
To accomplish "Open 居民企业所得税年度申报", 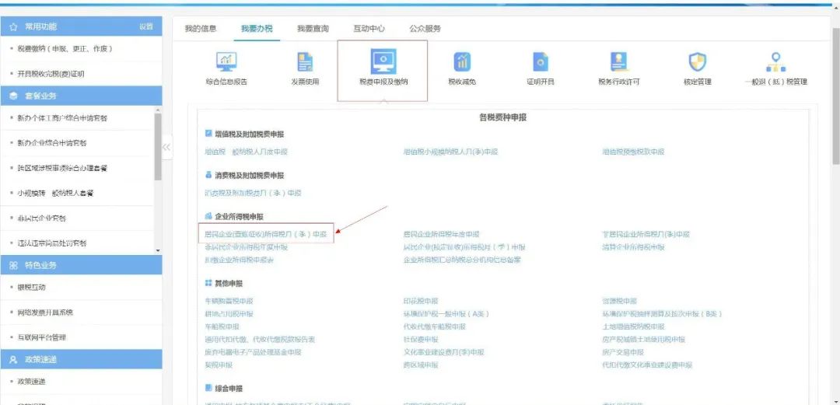I will (x=442, y=234).
